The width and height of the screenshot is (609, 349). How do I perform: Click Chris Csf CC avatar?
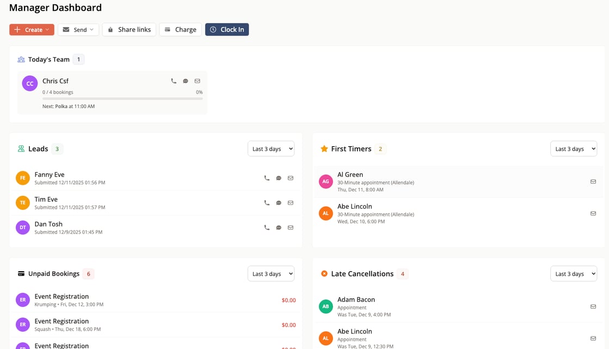[30, 84]
